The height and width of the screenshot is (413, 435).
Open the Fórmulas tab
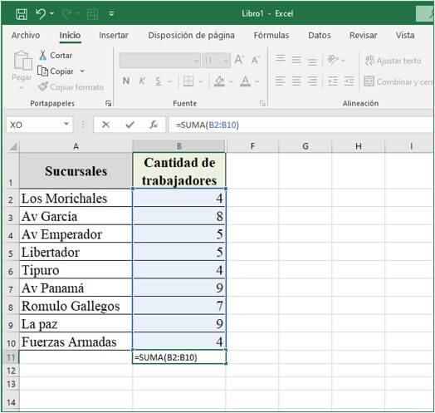(271, 35)
